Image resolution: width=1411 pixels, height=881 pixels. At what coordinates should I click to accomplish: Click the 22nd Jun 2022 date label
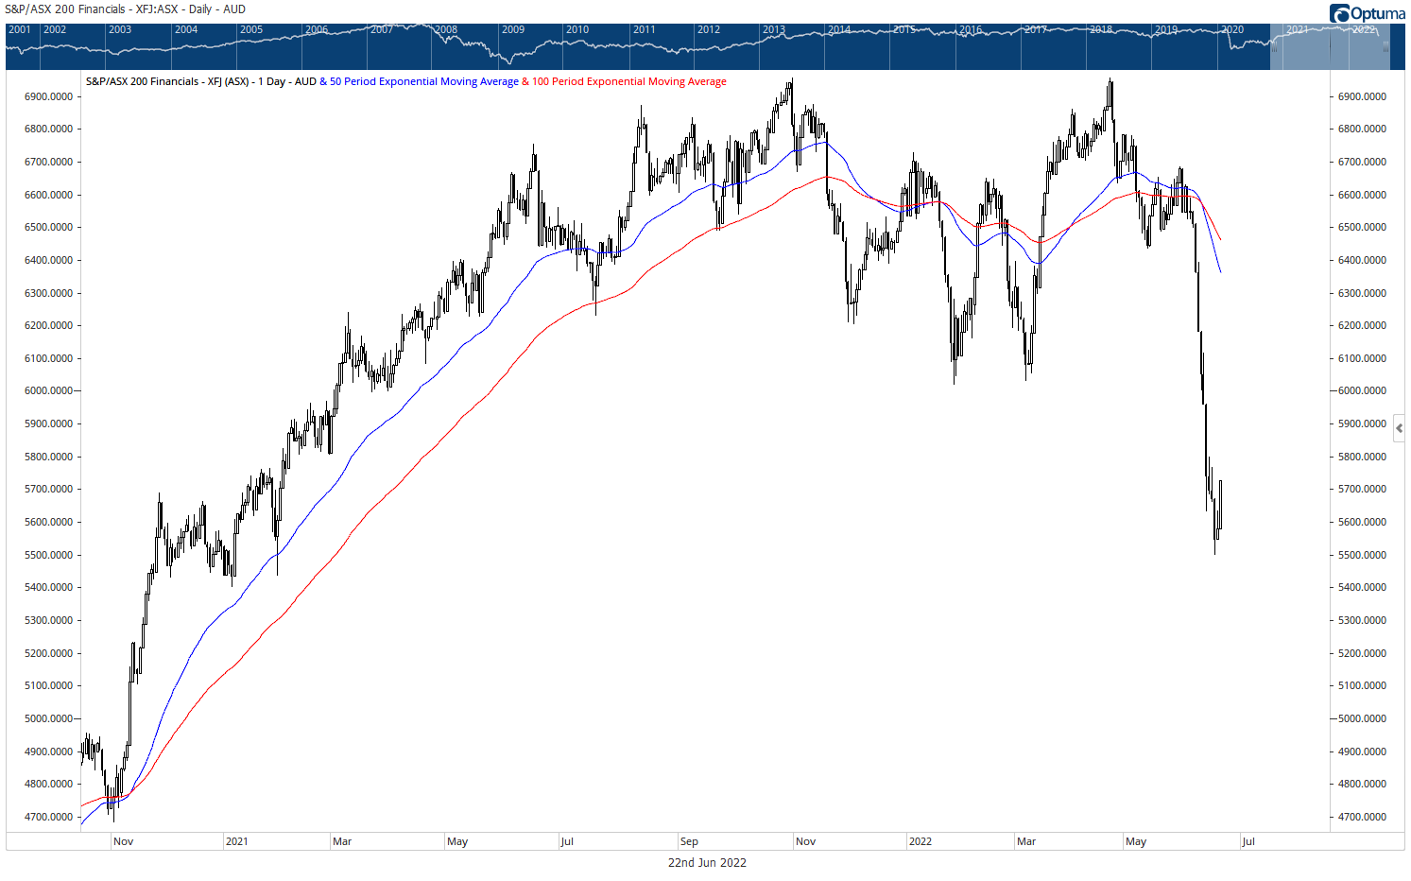pos(707,862)
